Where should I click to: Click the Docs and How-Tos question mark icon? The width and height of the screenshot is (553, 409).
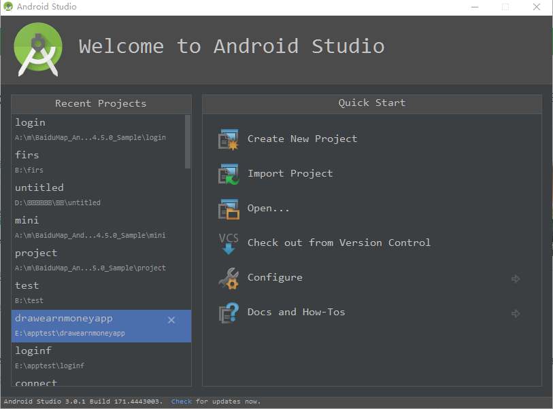(x=229, y=313)
